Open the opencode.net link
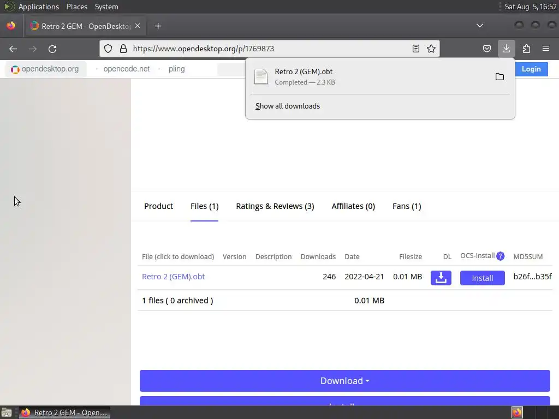559x419 pixels. click(x=127, y=69)
